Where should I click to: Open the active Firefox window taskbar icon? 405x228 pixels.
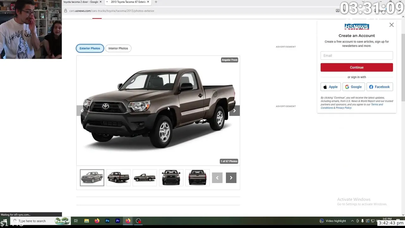coord(128,221)
